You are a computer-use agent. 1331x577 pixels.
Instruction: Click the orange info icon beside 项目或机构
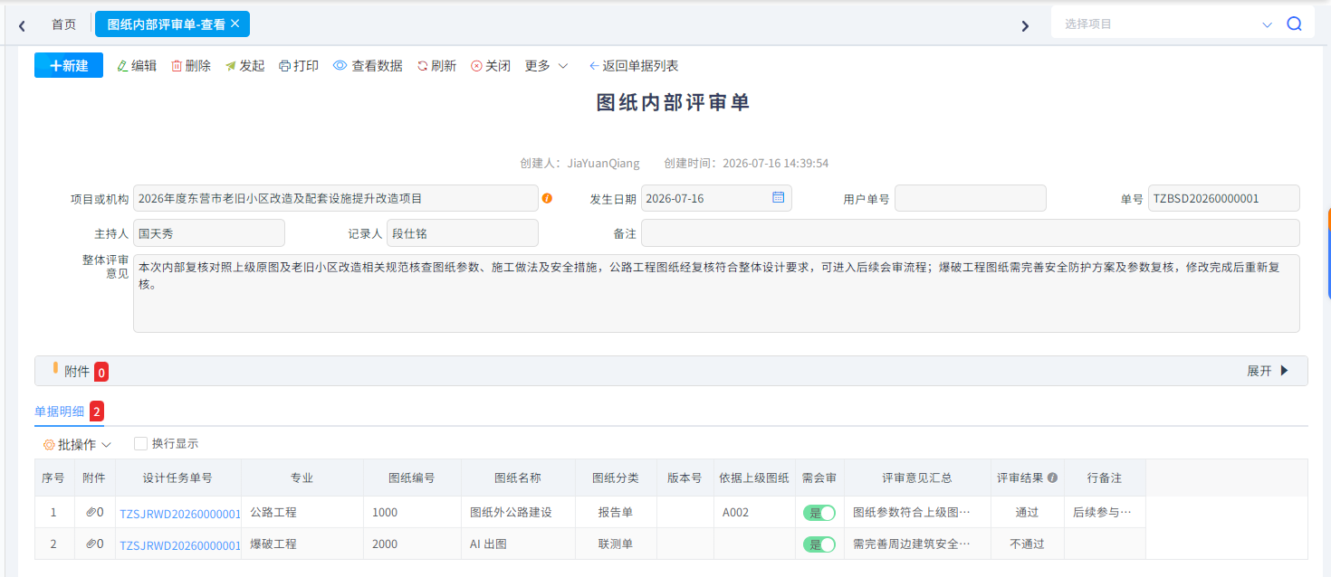click(x=547, y=198)
